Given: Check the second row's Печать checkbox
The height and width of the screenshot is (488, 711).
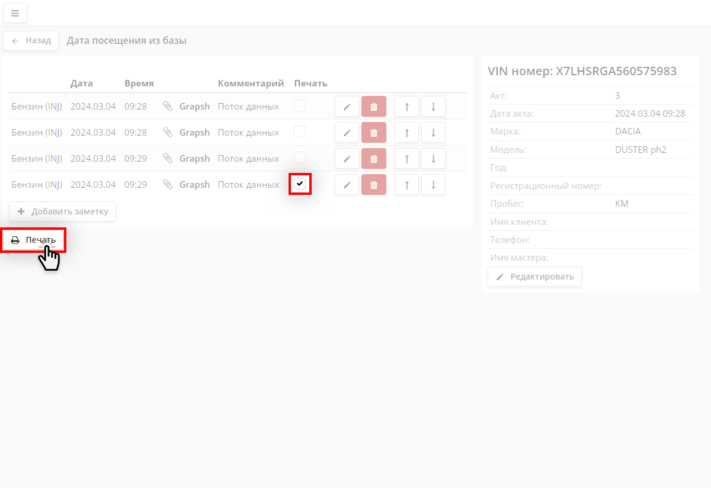Looking at the screenshot, I should [x=300, y=131].
